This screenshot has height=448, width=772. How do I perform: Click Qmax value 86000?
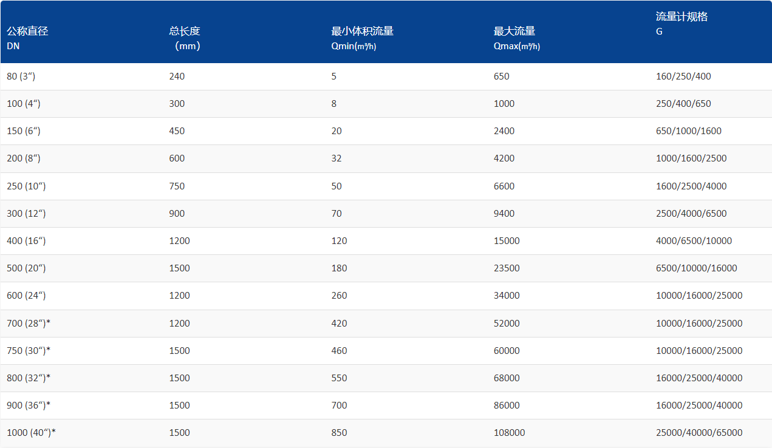[x=507, y=406]
